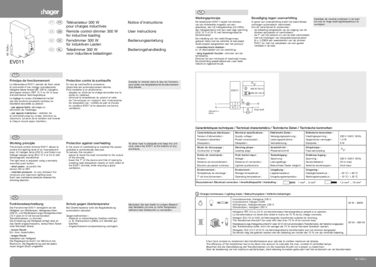Click the incandescent lamp symbol in load table
The image size is (376, 267).
[x=201, y=202]
